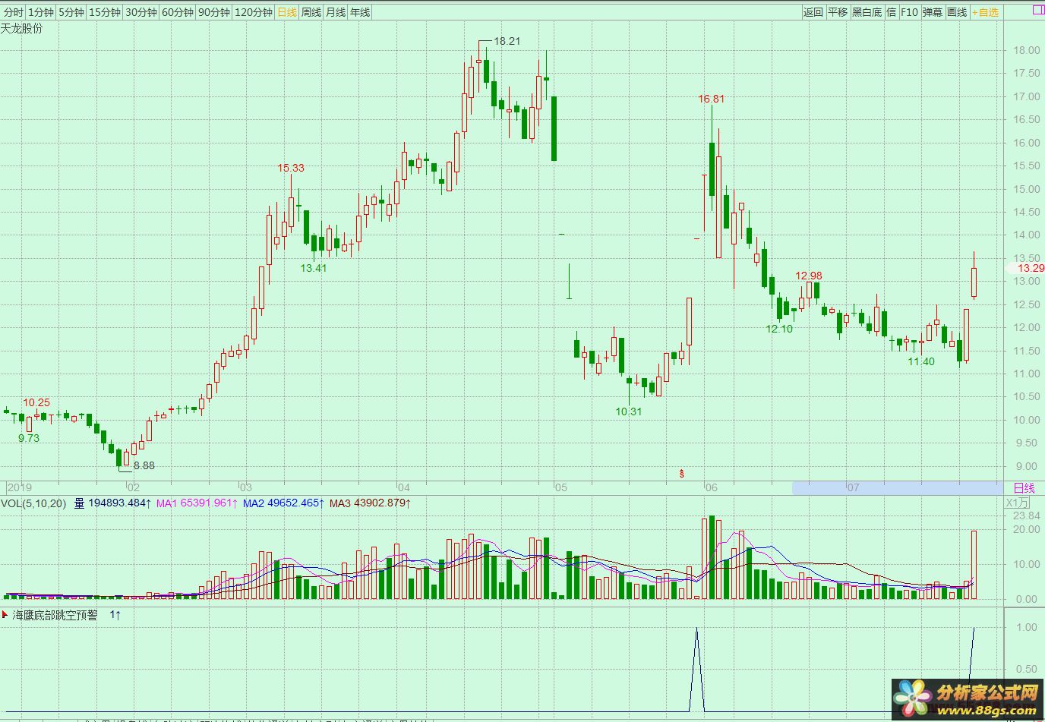This screenshot has height=722, width=1045.
Task: Select the 1分钟 timeframe
Action: (x=41, y=12)
